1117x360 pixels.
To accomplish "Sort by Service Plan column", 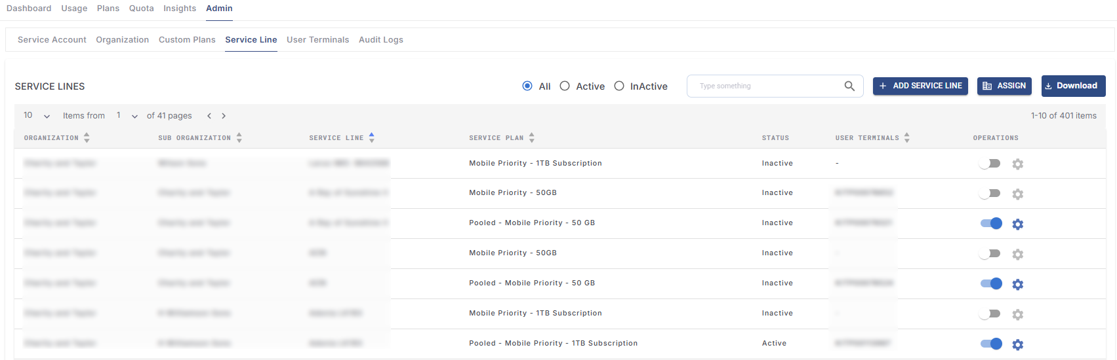I will click(531, 138).
